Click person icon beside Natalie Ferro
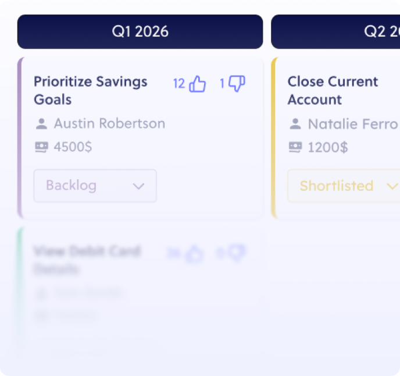 click(x=295, y=124)
